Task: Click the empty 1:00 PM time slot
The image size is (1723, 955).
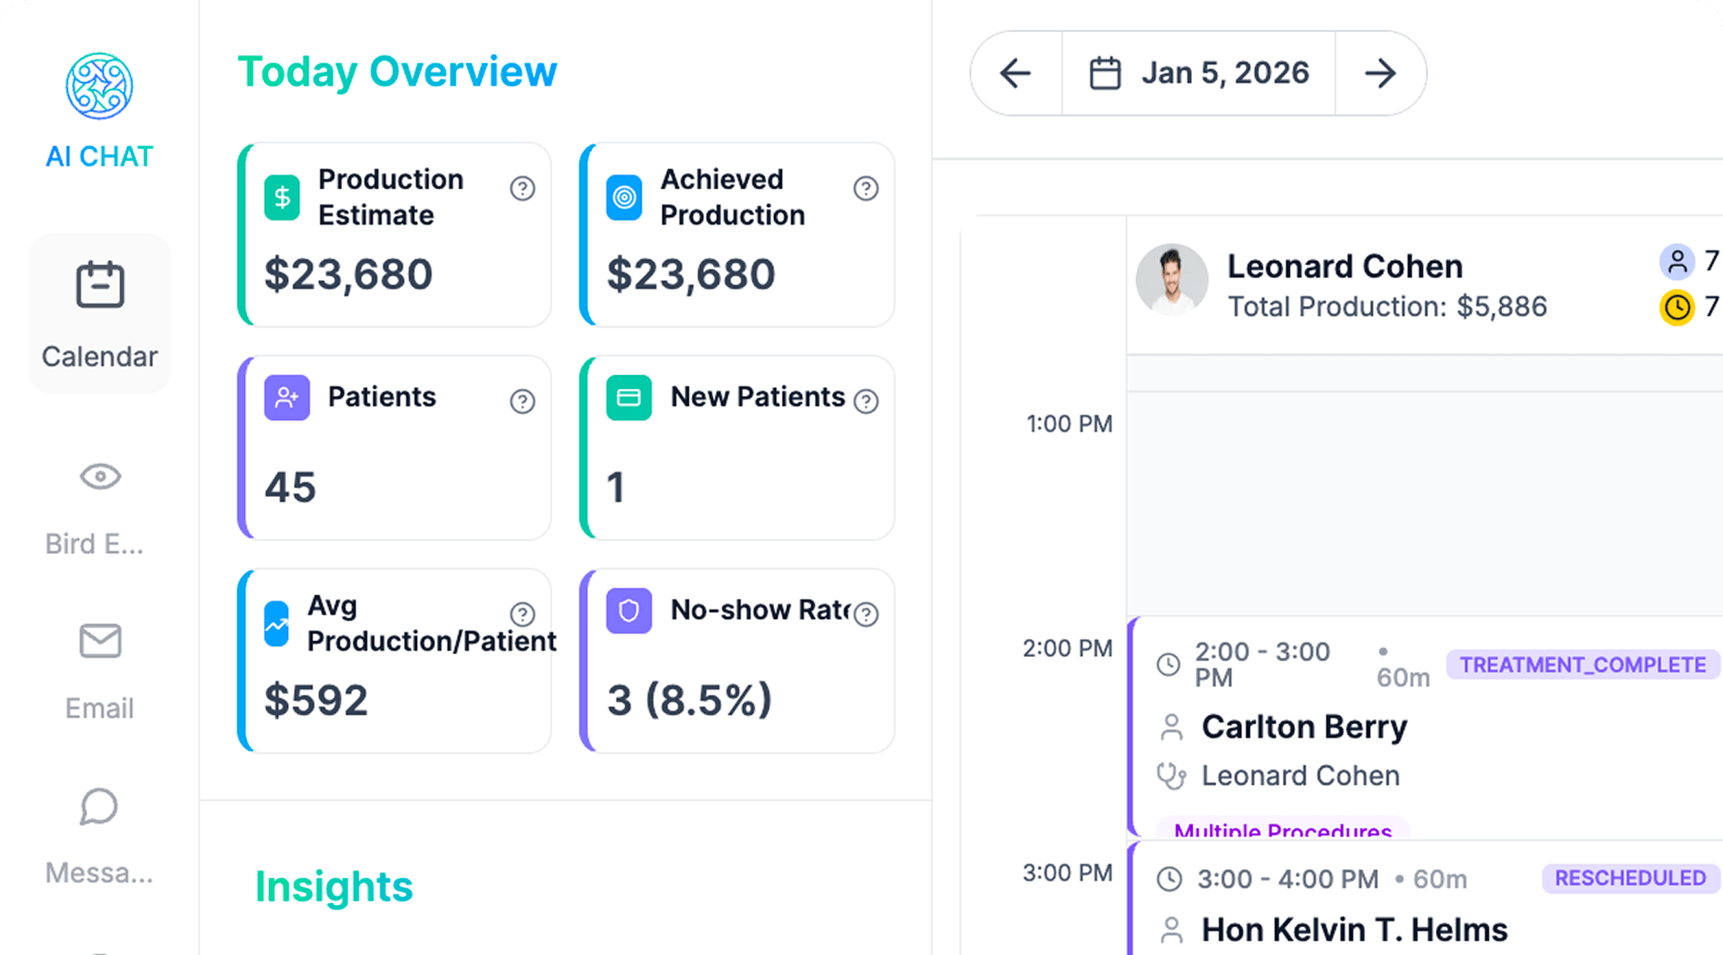Action: tap(1424, 501)
